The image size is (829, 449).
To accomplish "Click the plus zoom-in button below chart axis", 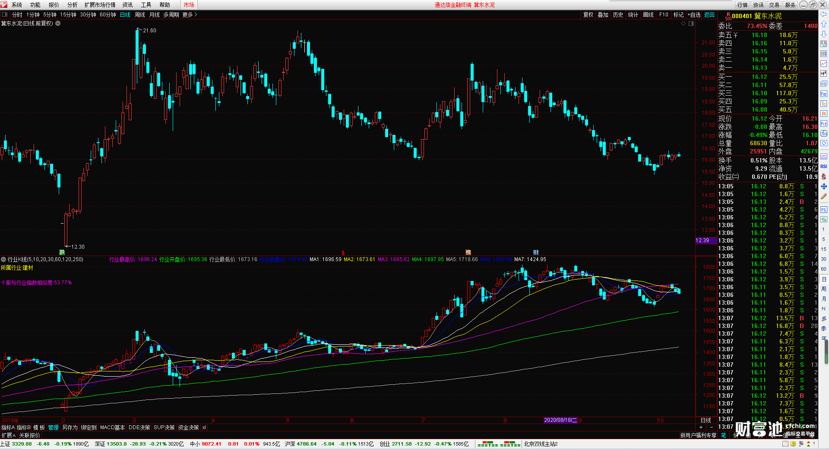I will 701,427.
